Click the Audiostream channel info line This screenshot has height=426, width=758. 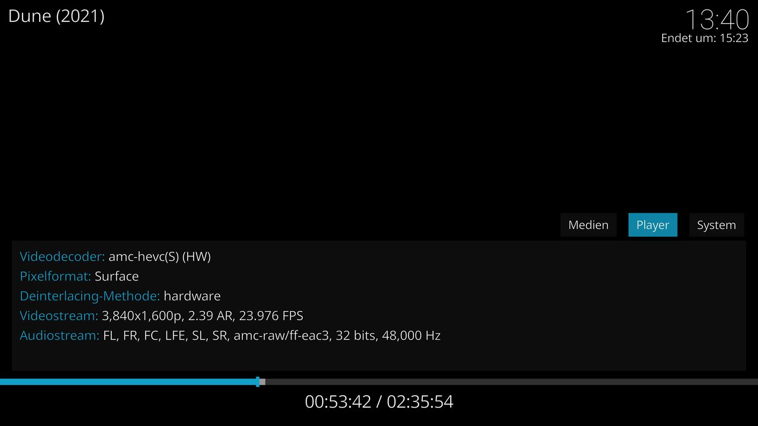230,335
